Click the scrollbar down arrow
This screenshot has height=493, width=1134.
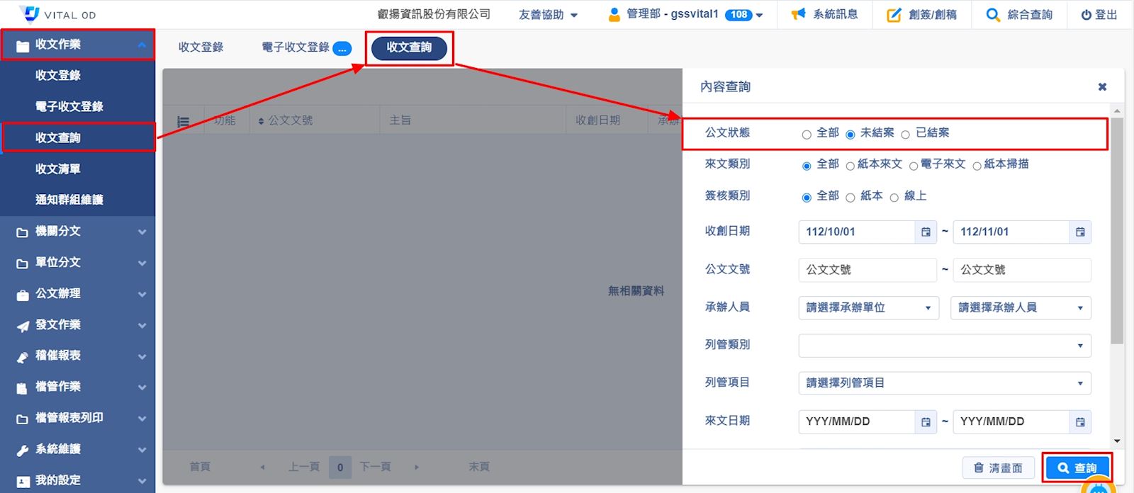[1117, 441]
